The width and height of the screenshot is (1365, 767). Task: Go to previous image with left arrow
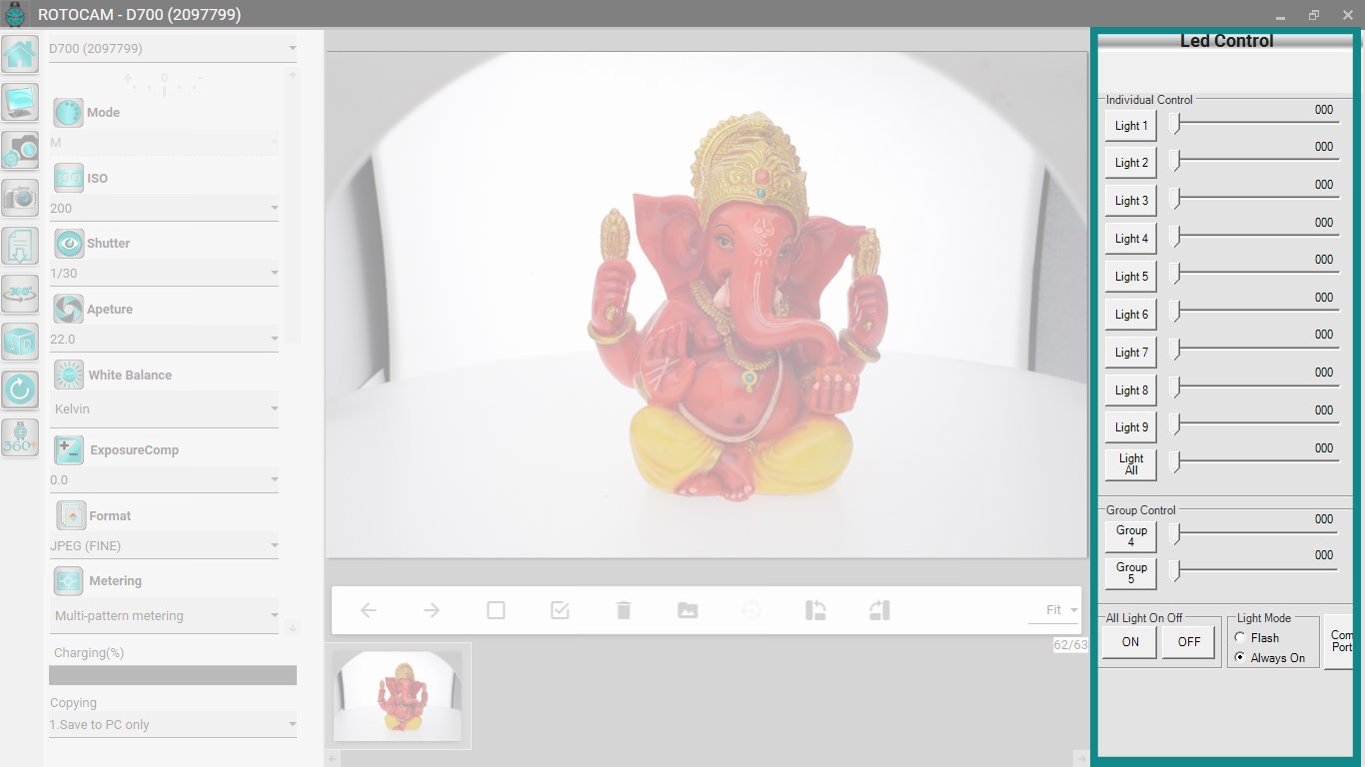(369, 610)
